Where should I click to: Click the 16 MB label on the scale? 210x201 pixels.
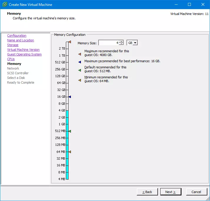coord(61,165)
